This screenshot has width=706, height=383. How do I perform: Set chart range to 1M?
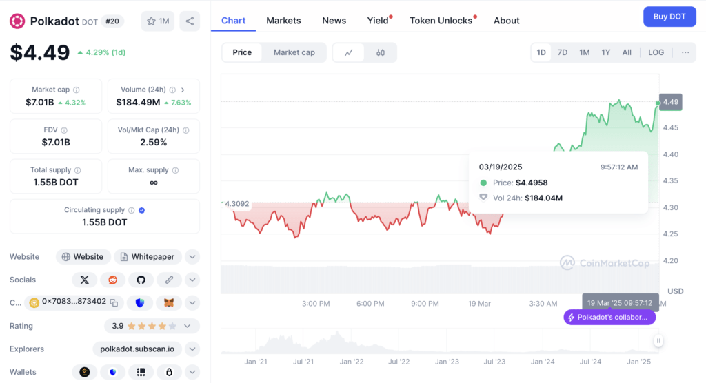click(x=585, y=52)
